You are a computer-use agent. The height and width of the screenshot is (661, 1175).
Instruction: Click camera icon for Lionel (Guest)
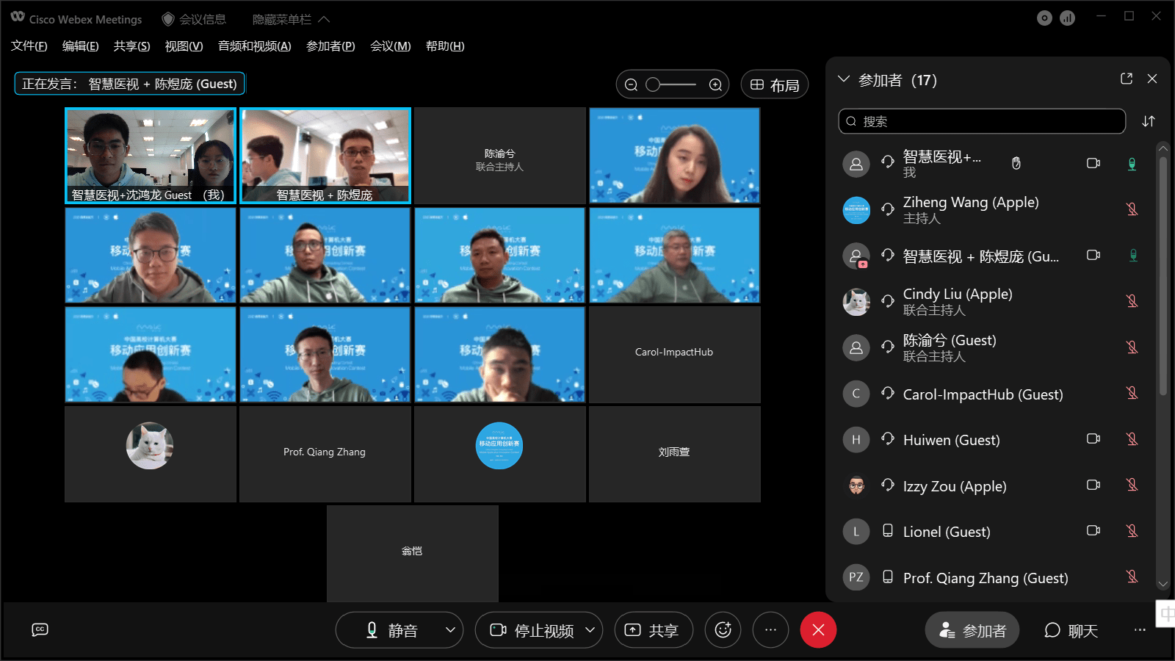point(1093,530)
